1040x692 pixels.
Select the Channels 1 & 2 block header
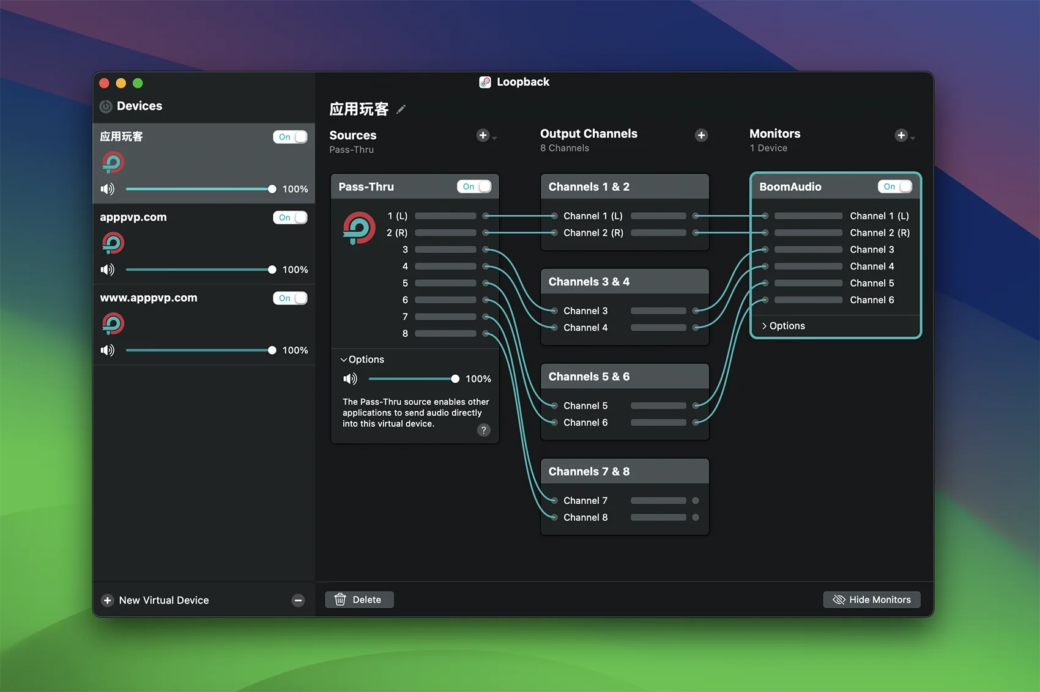click(x=625, y=186)
